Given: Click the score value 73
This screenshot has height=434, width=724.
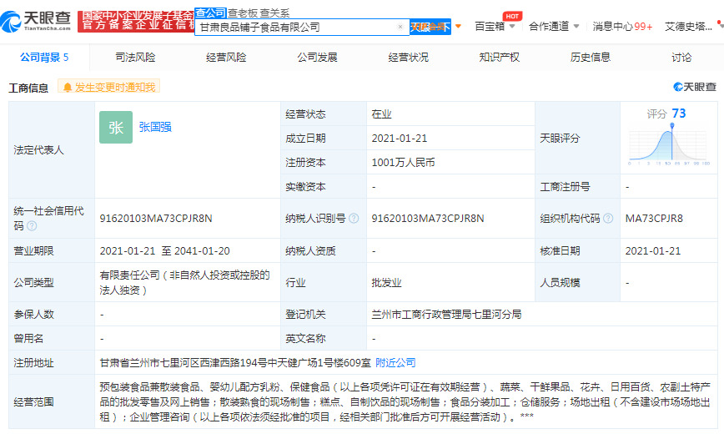Looking at the screenshot, I should (679, 114).
